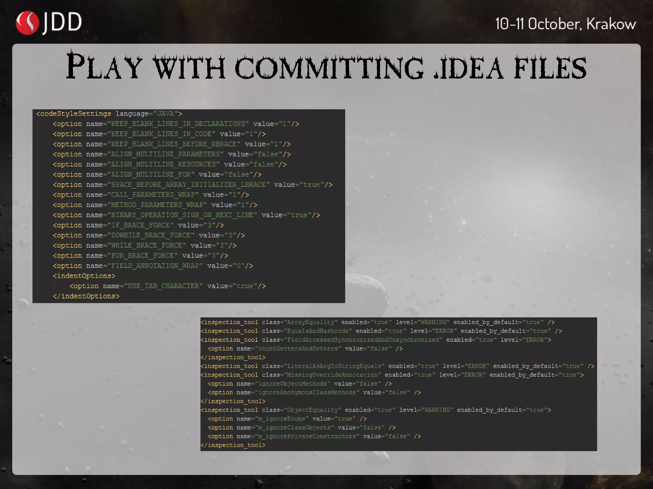The image size is (653, 489).
Task: Click the METHOD_PARAMETERS_WRAP option line
Action: (x=155, y=205)
